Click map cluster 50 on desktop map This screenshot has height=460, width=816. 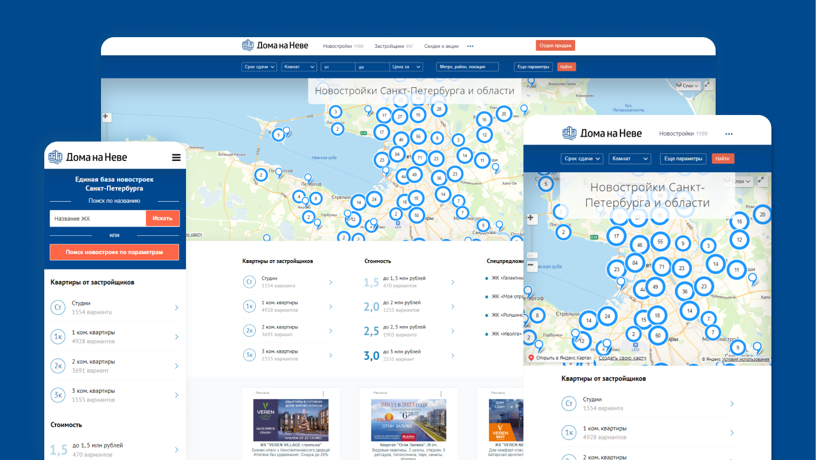click(x=417, y=216)
